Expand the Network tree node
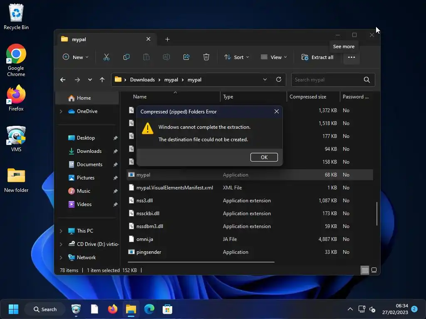 (61, 258)
